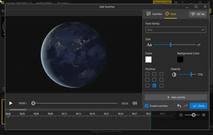Click the timeline playhead at 00:00

[8, 116]
